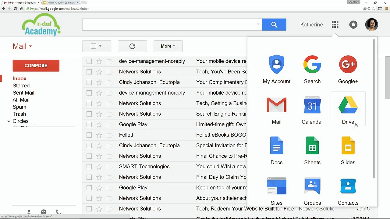Click the main page vertical scrollbar
This screenshot has width=390, height=219.
[388, 78]
